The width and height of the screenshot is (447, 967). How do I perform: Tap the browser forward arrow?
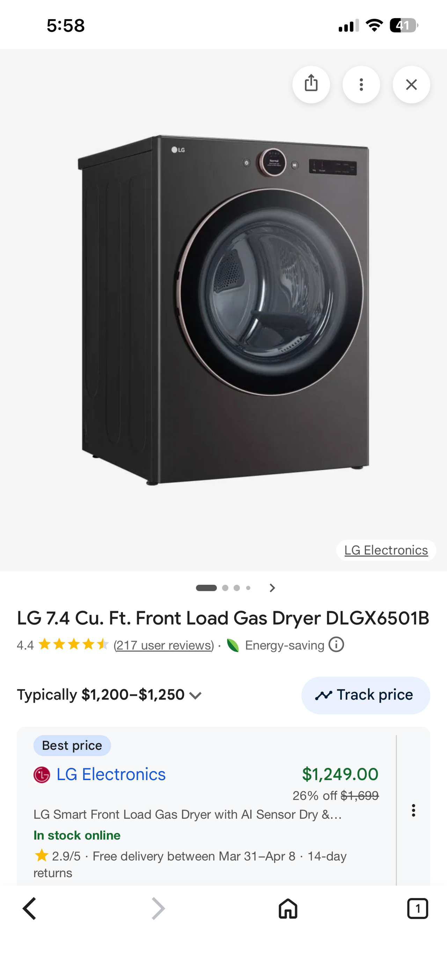[158, 908]
